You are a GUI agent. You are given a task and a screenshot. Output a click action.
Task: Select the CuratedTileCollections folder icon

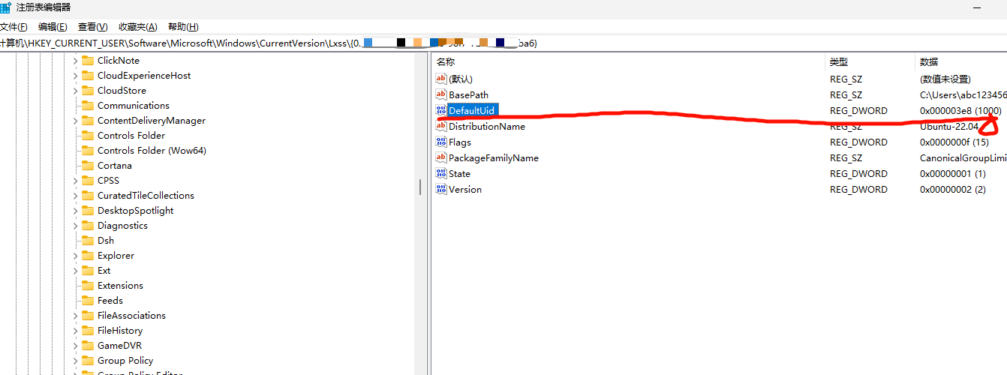click(x=88, y=195)
